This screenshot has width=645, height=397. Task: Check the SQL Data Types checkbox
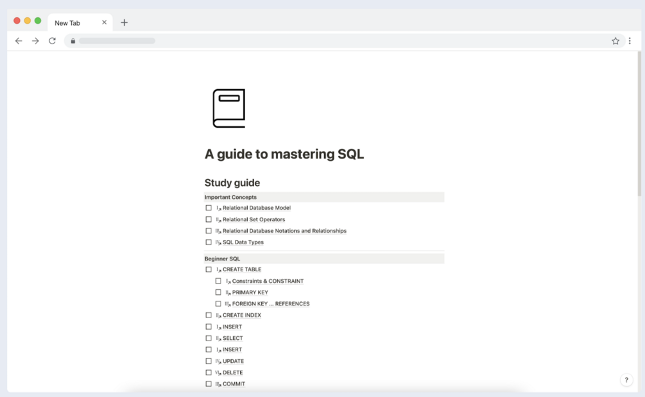point(209,242)
